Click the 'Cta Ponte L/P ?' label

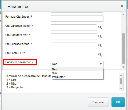(15, 53)
